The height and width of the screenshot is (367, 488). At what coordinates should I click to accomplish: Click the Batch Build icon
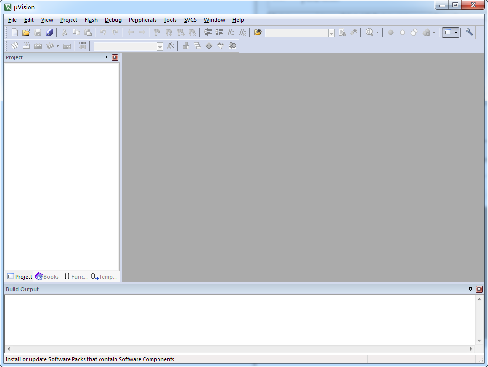coord(50,46)
